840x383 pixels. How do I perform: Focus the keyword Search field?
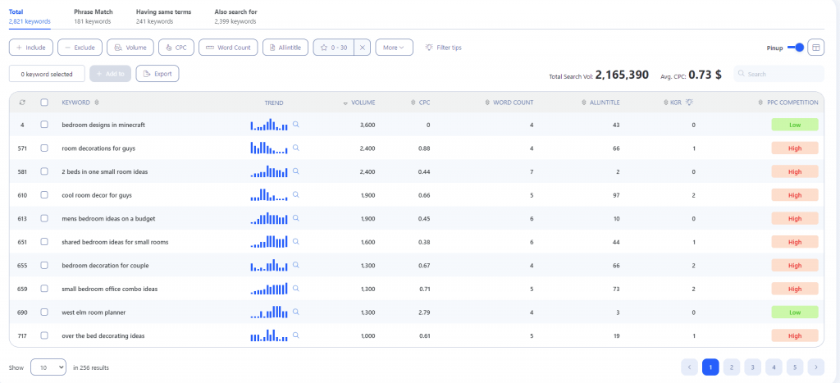pos(779,74)
